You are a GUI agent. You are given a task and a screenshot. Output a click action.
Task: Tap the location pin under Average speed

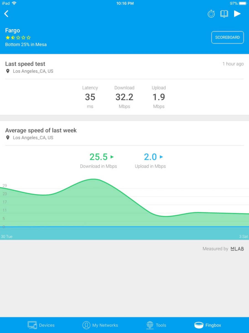tap(8, 138)
